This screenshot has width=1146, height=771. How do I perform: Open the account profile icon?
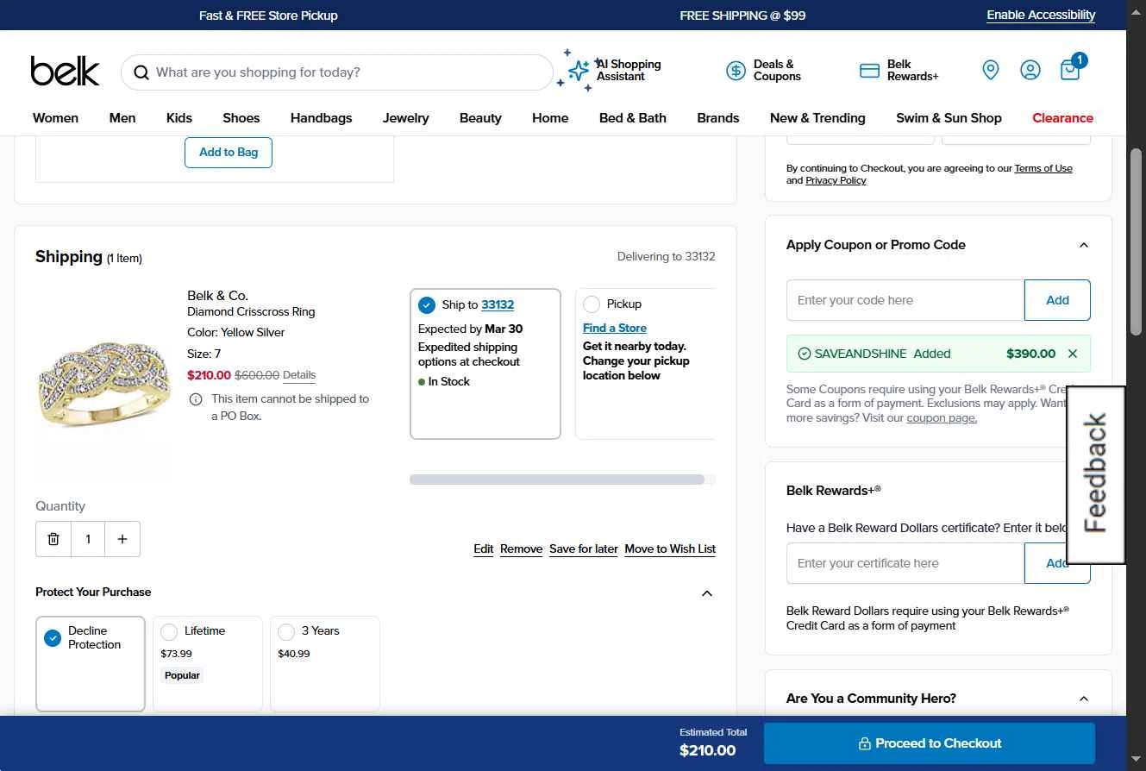[x=1030, y=70]
